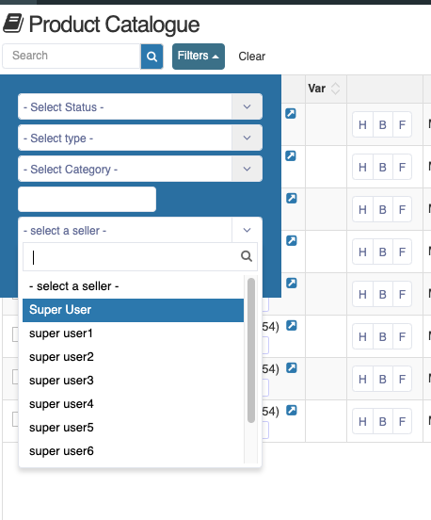Click the Product Catalogue book icon
The width and height of the screenshot is (431, 520).
point(13,24)
